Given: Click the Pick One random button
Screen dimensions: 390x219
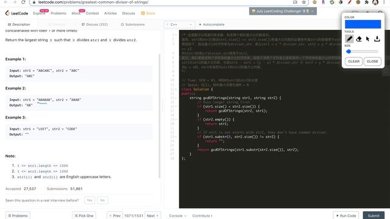Looking at the screenshot, I should 84,215.
